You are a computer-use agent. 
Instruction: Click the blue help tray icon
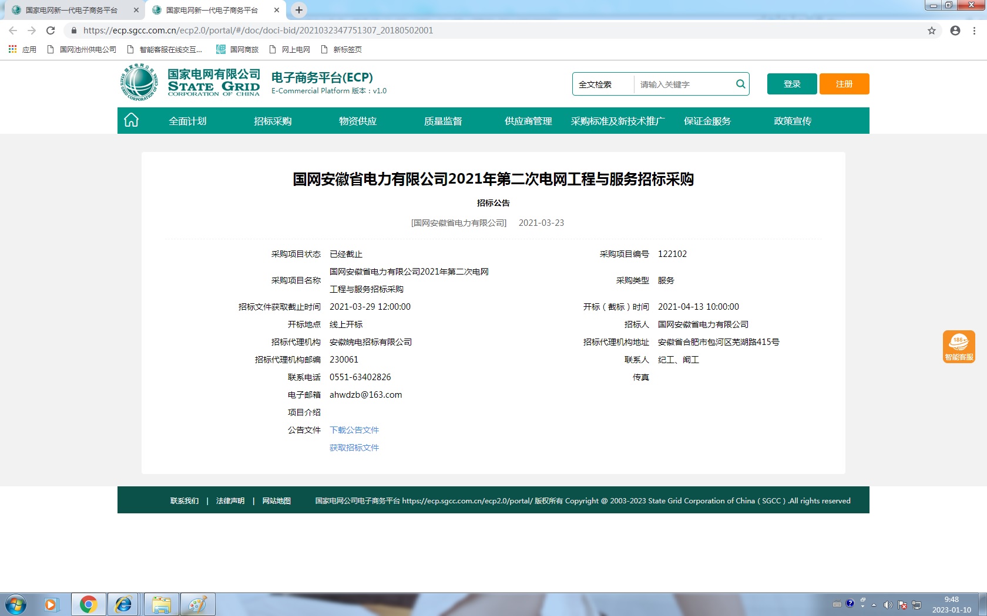[x=850, y=604]
